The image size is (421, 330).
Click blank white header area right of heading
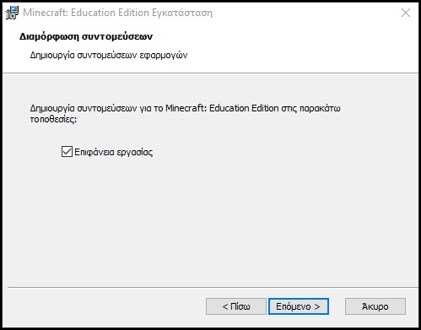(281, 42)
